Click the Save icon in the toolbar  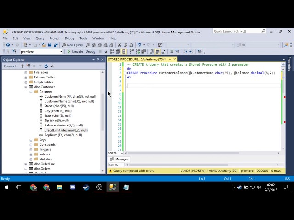pyautogui.click(x=50, y=45)
